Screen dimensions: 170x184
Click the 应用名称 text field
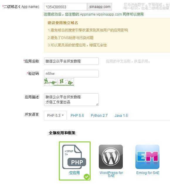(x=71, y=61)
